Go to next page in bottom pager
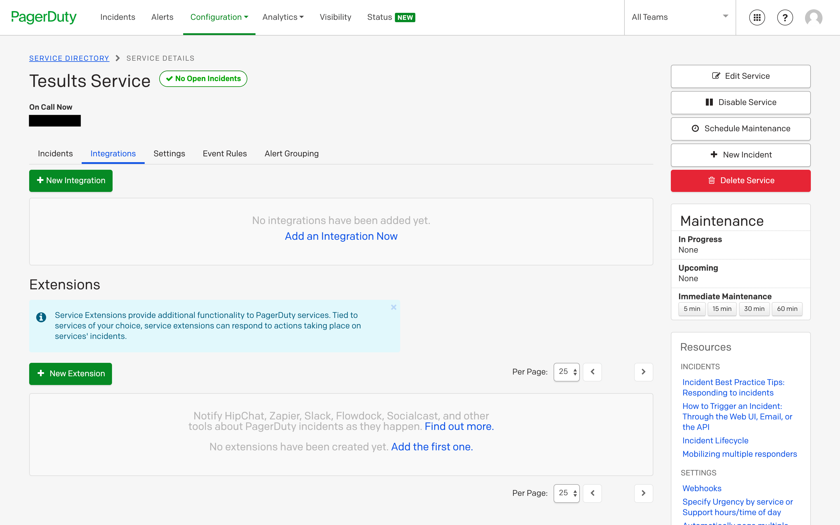The image size is (840, 525). (x=643, y=493)
